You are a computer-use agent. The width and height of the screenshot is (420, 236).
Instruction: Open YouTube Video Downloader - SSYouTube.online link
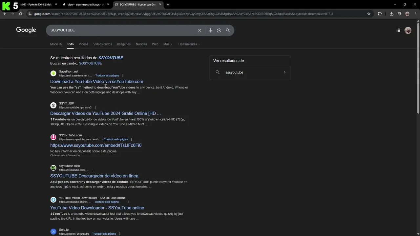97,208
